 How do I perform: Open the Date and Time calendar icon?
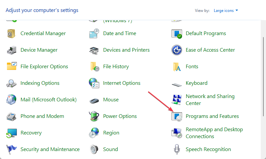click(x=94, y=33)
